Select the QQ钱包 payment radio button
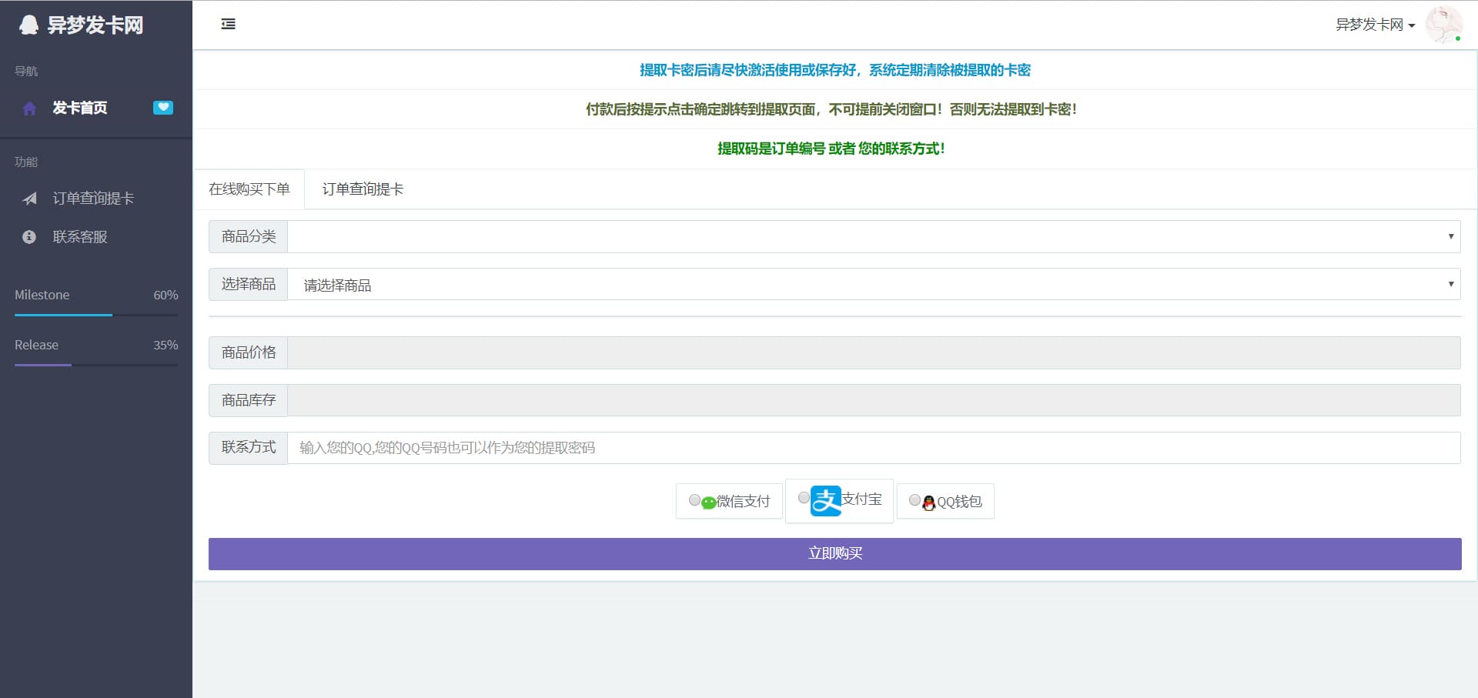The height and width of the screenshot is (698, 1478). click(915, 501)
